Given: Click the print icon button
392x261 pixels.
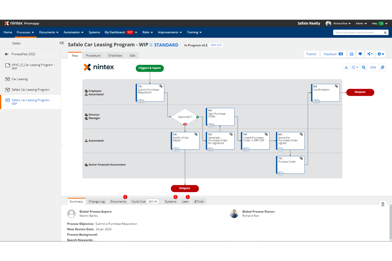Looking at the screenshot, I should point(351,54).
